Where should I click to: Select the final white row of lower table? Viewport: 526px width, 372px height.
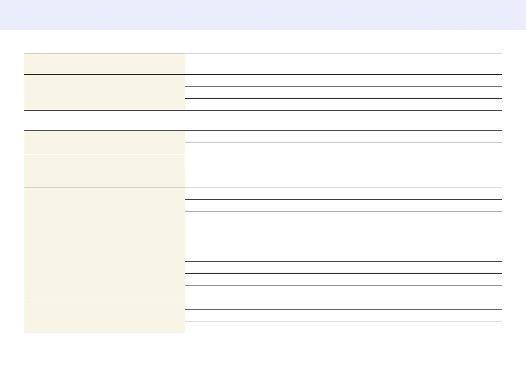(x=343, y=327)
